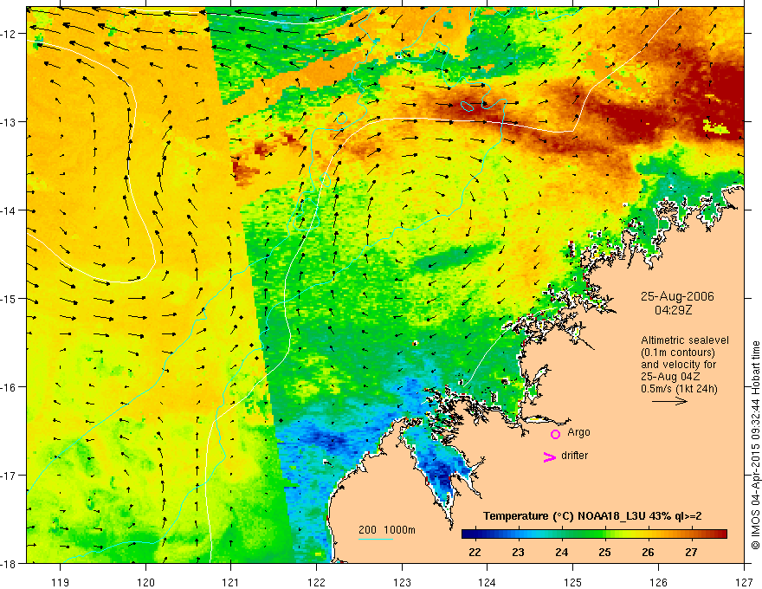Click latitude label -13 on left axis
762x589 pixels.
pyautogui.click(x=10, y=122)
